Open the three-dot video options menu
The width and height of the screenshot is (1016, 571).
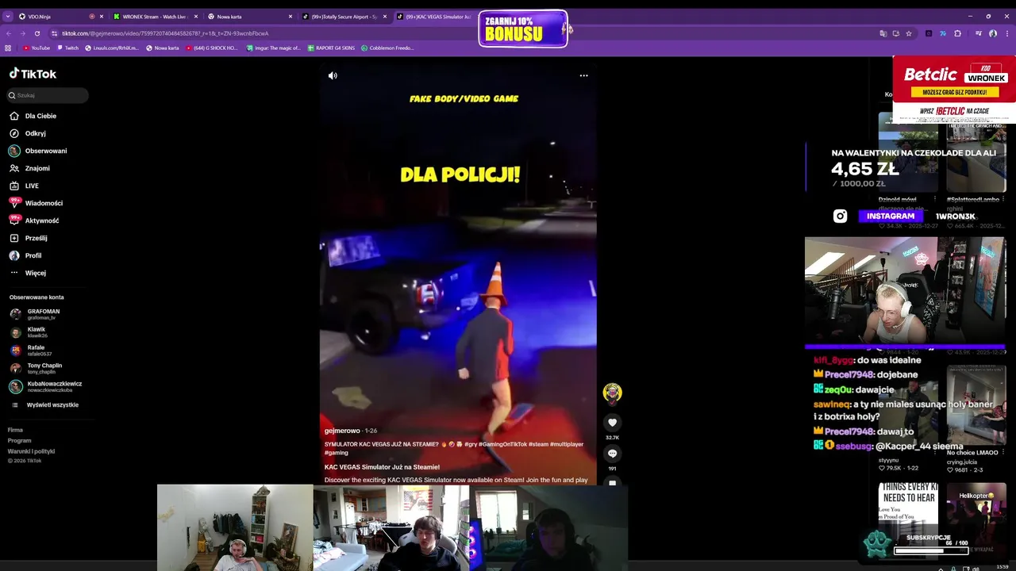coord(583,75)
